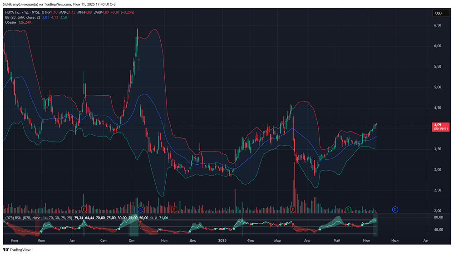The width and height of the screenshot is (454, 255).
Task: Click the 4,50 price axis label
Action: pyautogui.click(x=438, y=108)
